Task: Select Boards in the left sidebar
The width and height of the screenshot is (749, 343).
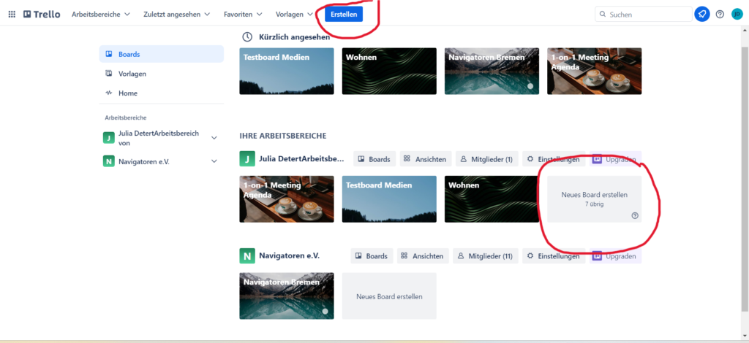Action: pyautogui.click(x=162, y=54)
